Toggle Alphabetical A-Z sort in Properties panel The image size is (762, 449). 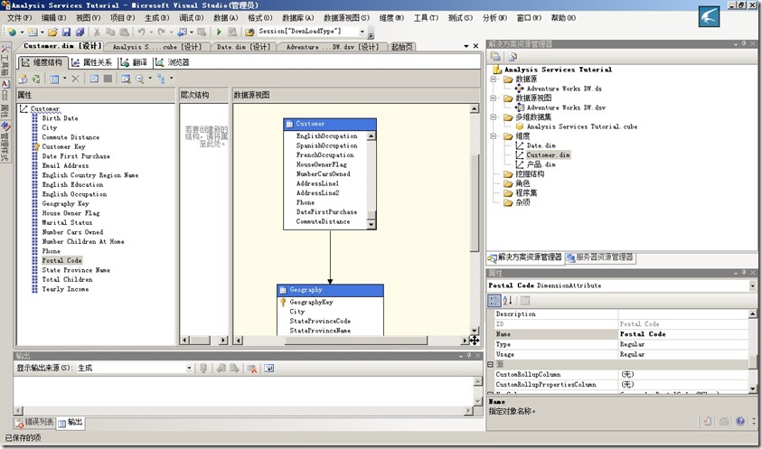(x=507, y=300)
